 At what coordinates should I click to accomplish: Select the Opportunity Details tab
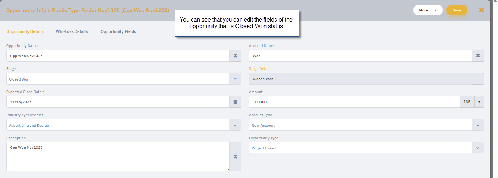25,31
